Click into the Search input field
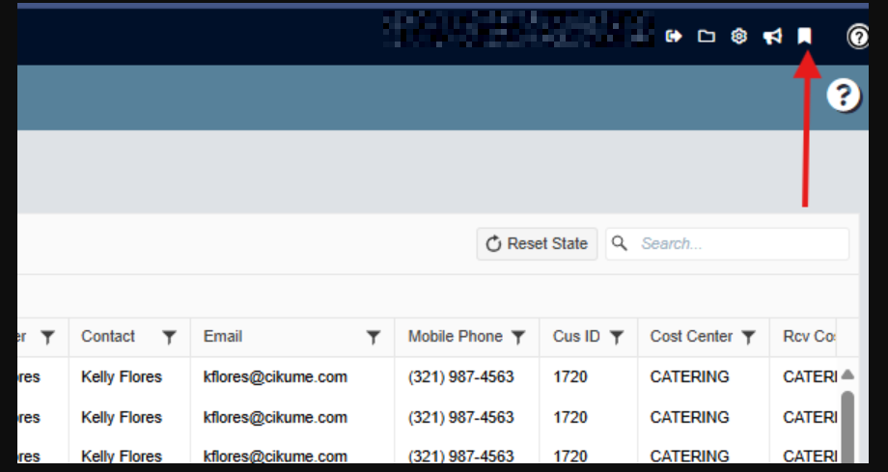Viewport: 888px width, 472px height. coord(738,243)
